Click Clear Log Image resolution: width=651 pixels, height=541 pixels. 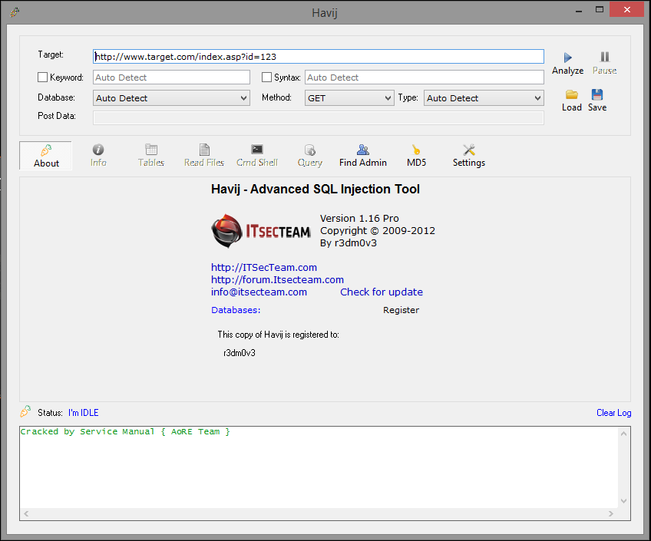613,413
